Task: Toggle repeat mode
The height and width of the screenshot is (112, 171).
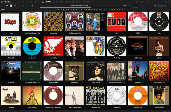Action: point(162,6)
